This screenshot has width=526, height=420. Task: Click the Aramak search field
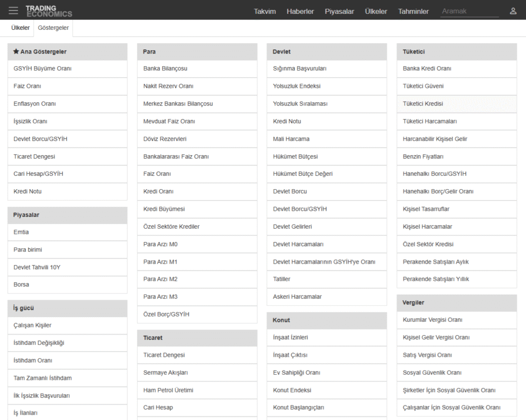tap(469, 11)
